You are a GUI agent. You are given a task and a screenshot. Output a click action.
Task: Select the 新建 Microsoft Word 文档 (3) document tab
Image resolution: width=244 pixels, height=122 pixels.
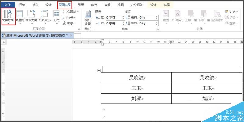(37, 36)
